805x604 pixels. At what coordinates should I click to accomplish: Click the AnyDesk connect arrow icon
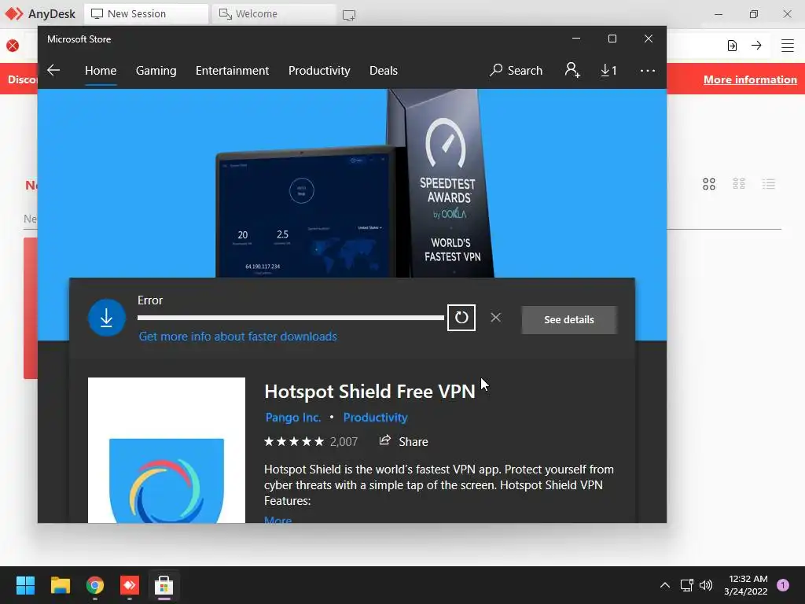click(x=756, y=45)
